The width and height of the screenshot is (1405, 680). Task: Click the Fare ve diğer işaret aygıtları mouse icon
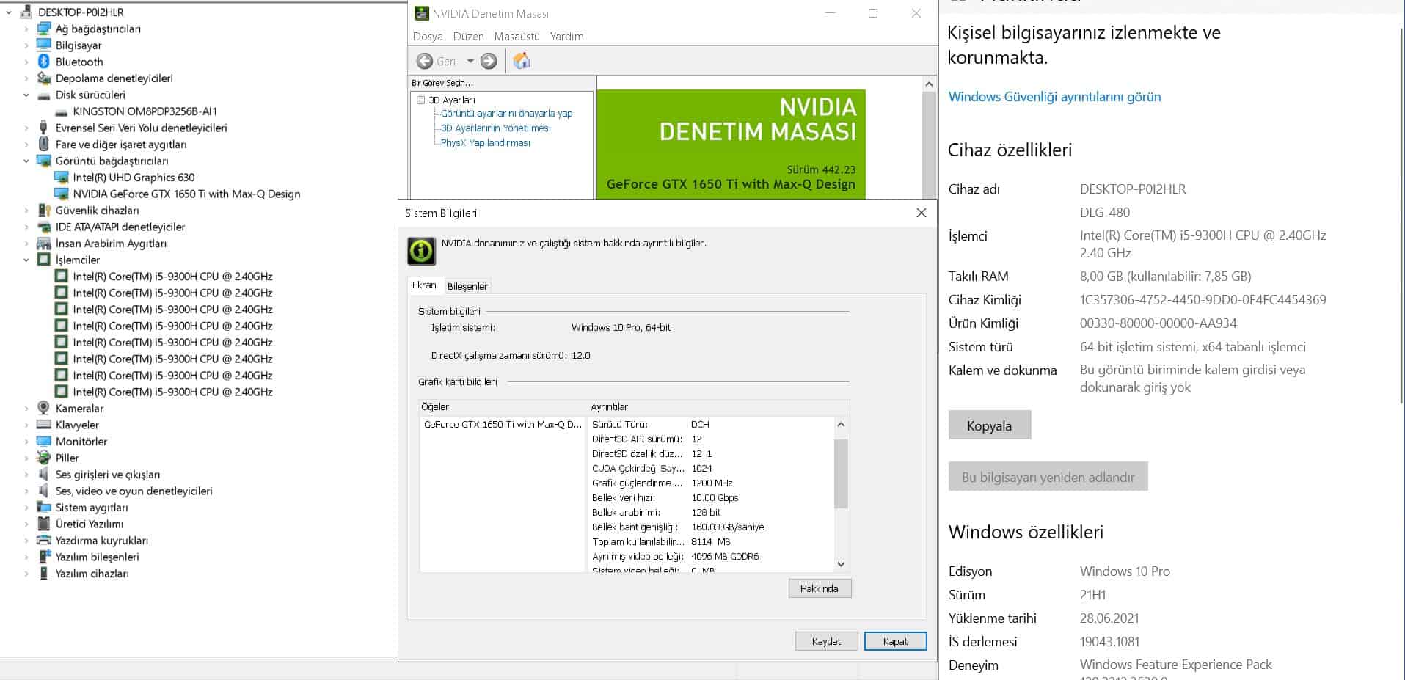pyautogui.click(x=44, y=144)
